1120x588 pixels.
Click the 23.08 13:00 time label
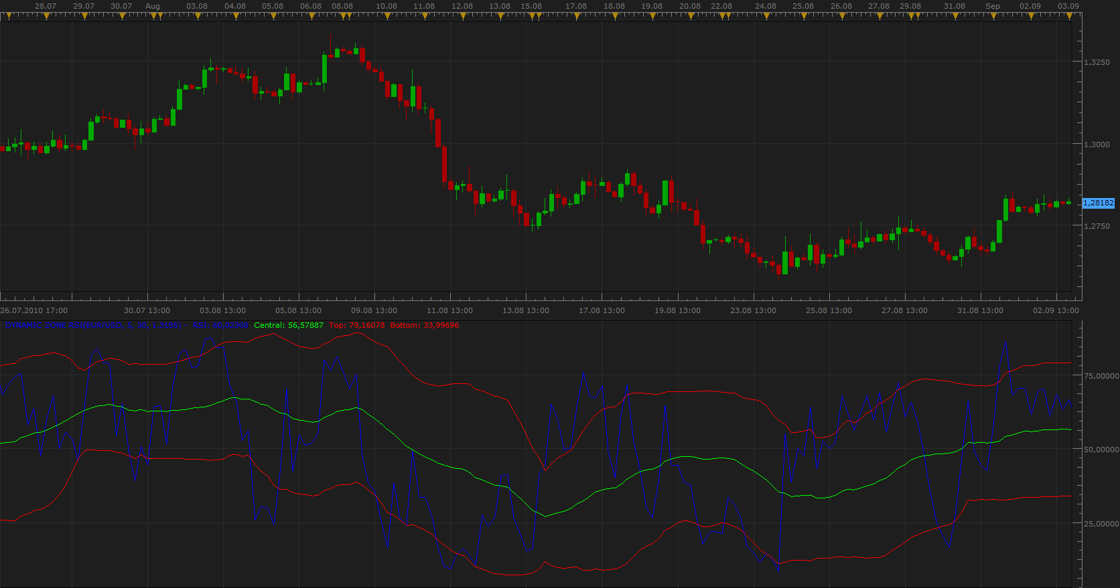click(x=754, y=310)
